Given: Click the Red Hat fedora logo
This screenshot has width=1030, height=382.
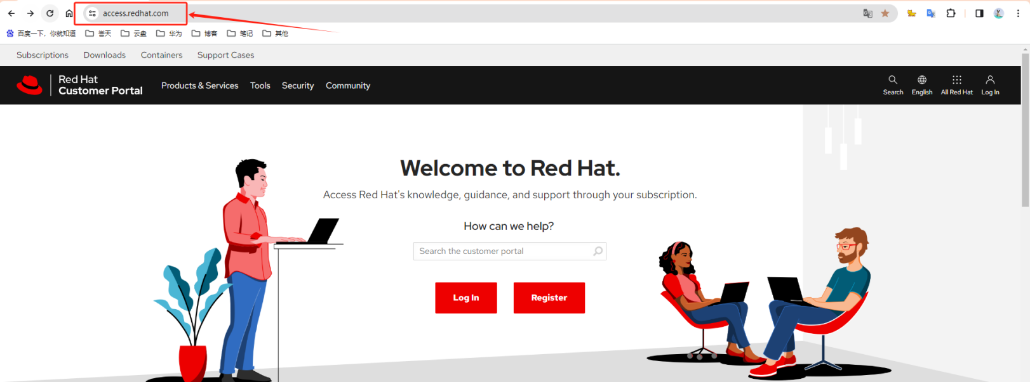Looking at the screenshot, I should (29, 85).
